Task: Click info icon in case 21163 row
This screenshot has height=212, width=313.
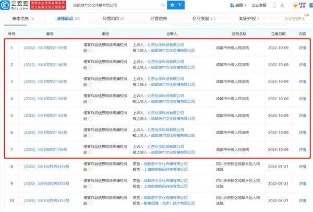Action: (x=90, y=119)
